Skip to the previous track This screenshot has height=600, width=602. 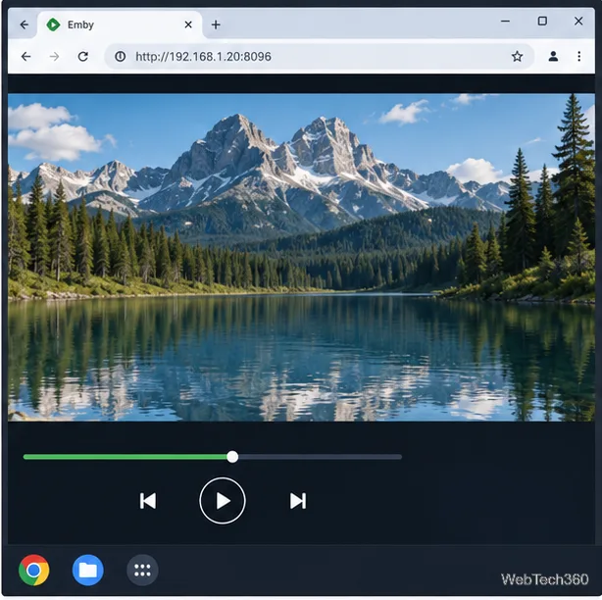pyautogui.click(x=148, y=501)
